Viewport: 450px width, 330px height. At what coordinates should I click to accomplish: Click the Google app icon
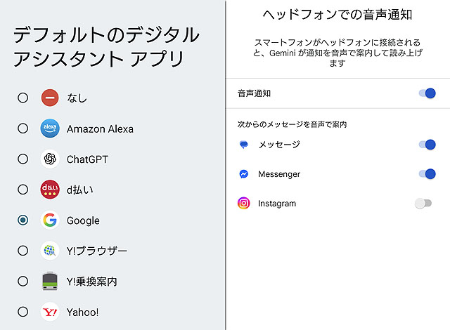pyautogui.click(x=49, y=220)
